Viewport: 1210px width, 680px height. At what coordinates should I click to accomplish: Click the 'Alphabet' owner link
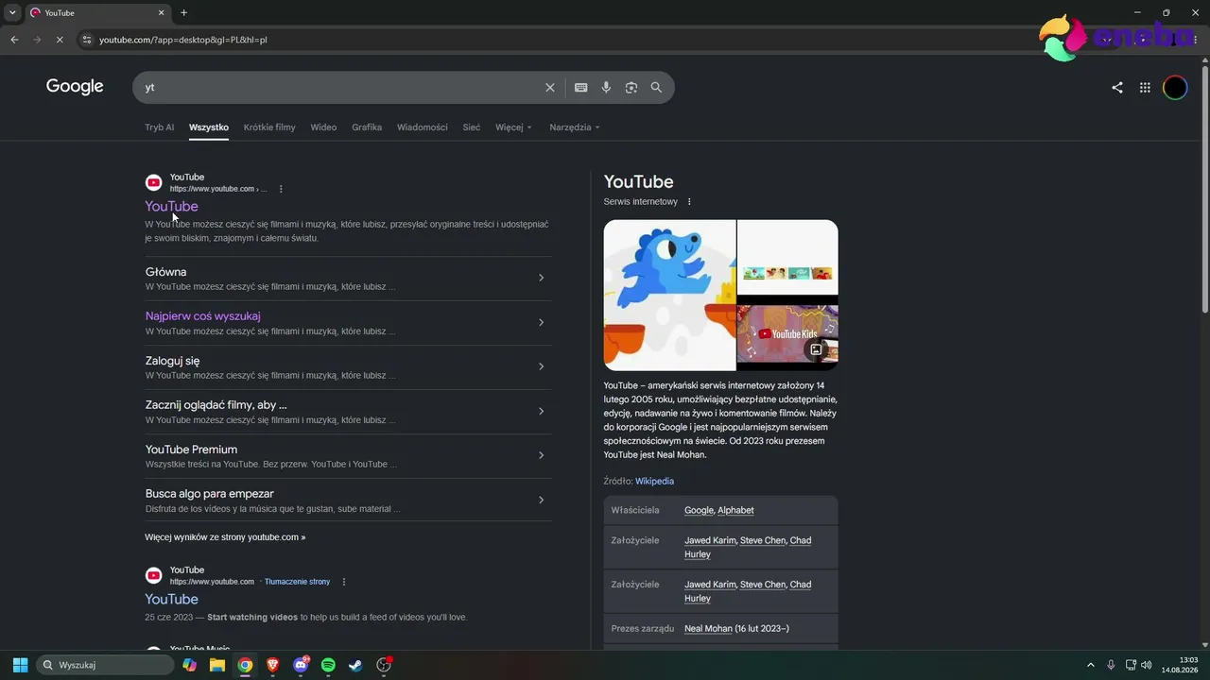[x=735, y=511]
